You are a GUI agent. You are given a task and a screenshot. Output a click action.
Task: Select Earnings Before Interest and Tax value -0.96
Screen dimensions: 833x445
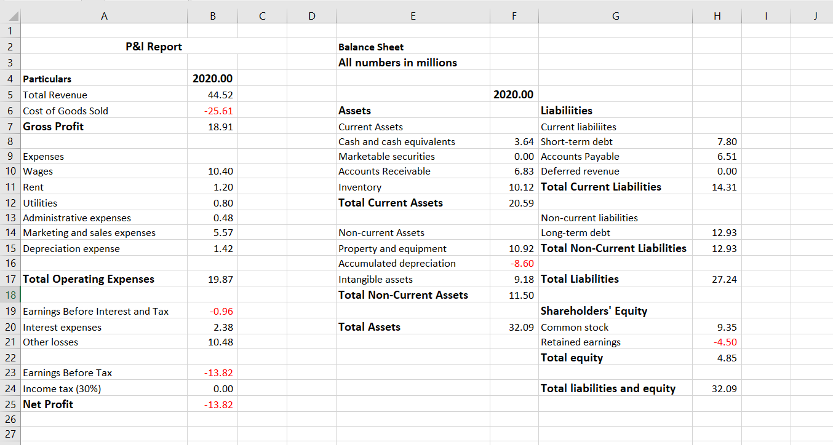click(212, 311)
